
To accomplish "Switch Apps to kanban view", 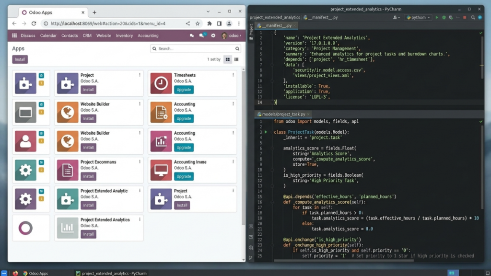I will tap(228, 59).
